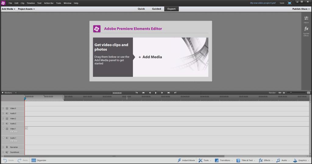
Task: Click the Undo button
Action: click(x=9, y=160)
